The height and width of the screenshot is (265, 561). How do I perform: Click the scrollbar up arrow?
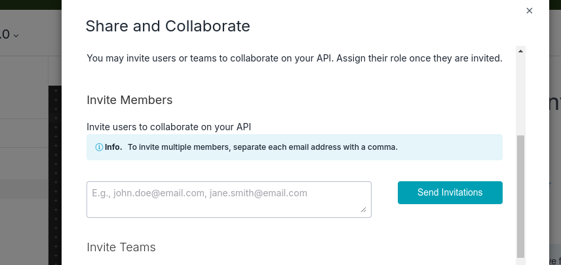(x=520, y=51)
